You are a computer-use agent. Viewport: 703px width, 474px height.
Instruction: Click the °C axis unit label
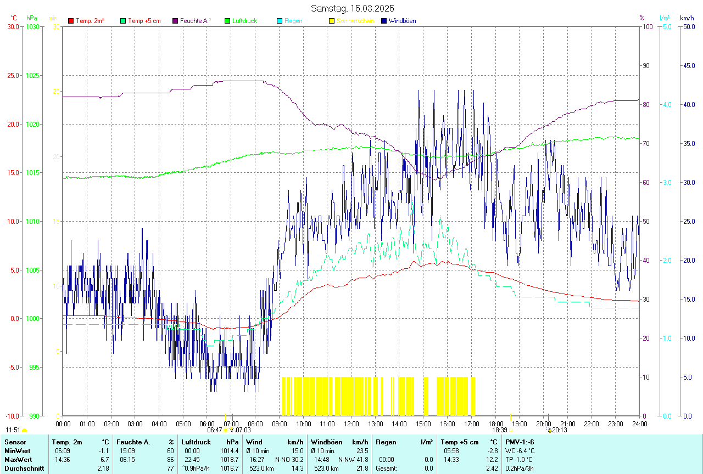[x=13, y=18]
